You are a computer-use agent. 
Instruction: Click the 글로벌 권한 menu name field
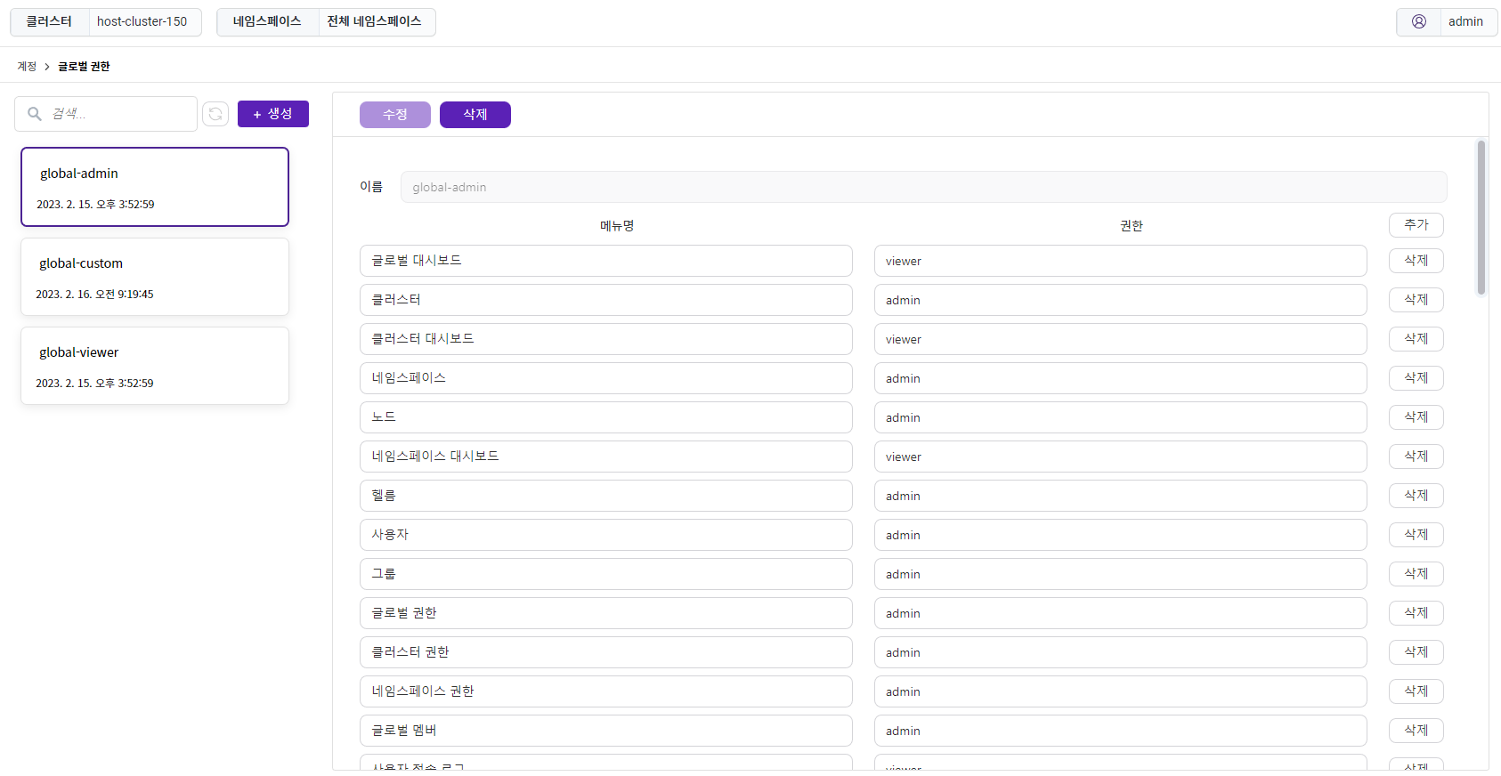point(606,613)
